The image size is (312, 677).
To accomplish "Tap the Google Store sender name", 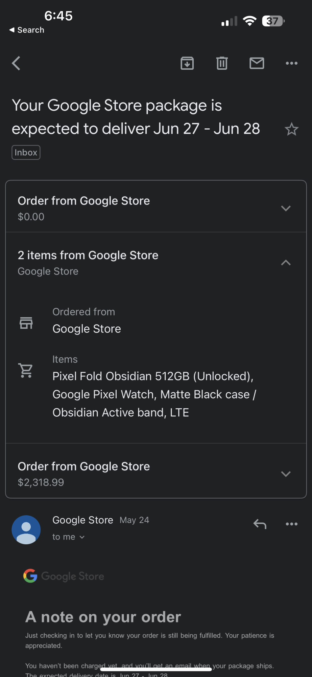I will (83, 520).
